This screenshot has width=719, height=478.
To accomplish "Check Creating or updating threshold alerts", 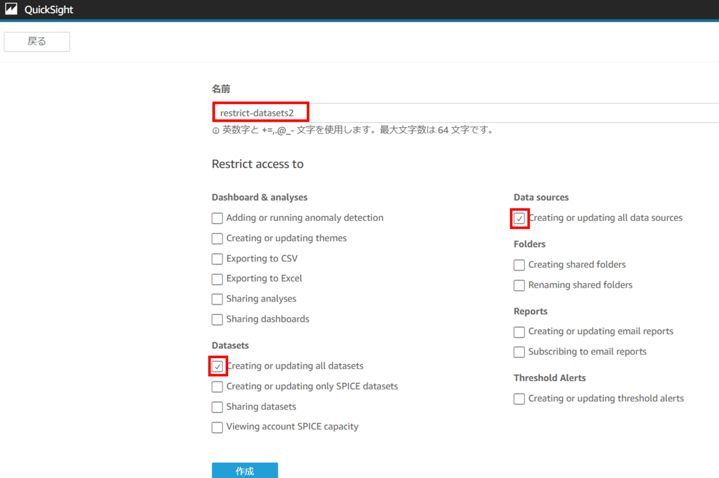I will [519, 399].
